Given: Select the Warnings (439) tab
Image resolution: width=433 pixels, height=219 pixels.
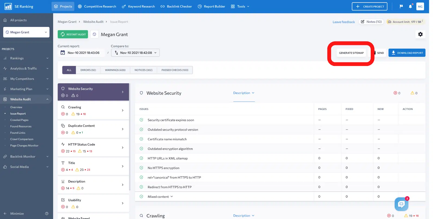Looking at the screenshot, I should click(x=115, y=70).
